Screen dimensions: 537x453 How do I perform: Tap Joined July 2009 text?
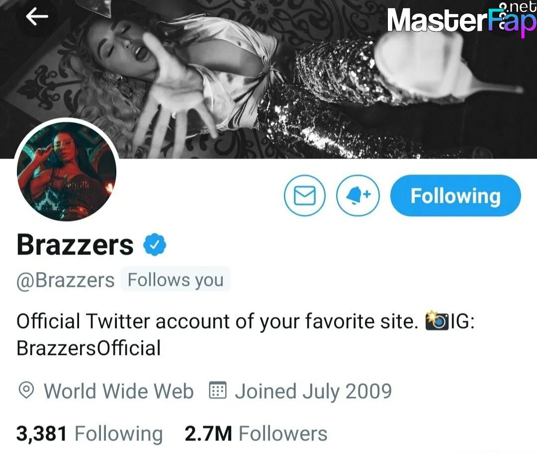point(313,391)
